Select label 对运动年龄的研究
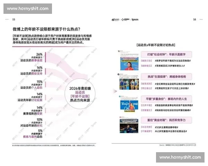Viewport: 208px width, 166px height. tap(31, 126)
